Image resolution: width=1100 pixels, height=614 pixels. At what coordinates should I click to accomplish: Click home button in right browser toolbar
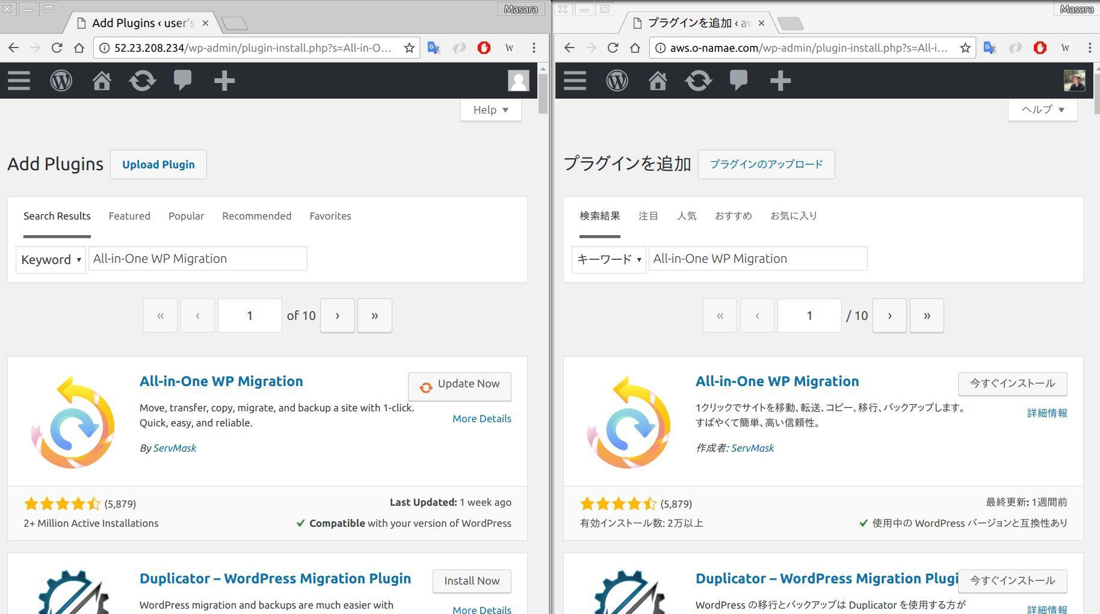(635, 48)
